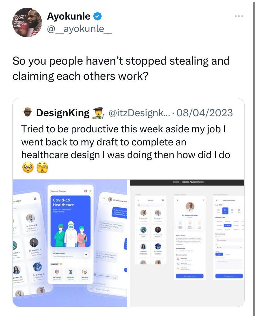The height and width of the screenshot is (316, 257).
Task: Expand the Doctor Appointments dropdown arrow
Action: (206, 182)
